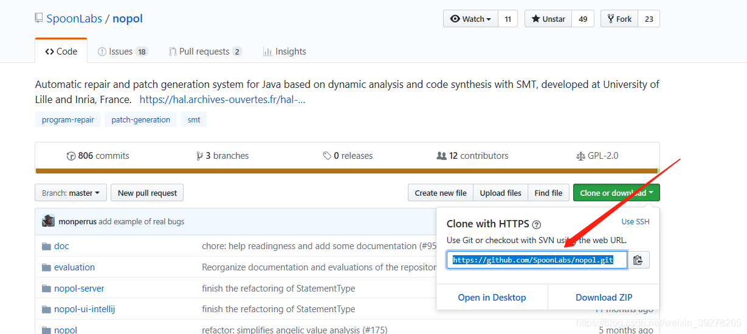The image size is (747, 334).
Task: Select the Code tab
Action: 61,52
